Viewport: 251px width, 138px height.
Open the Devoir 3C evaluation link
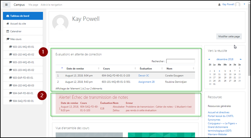click(x=144, y=75)
